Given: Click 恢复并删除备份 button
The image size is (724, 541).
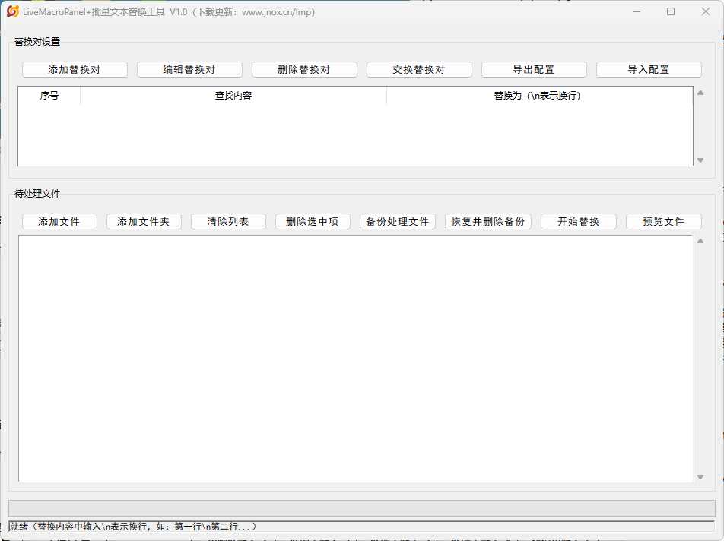Looking at the screenshot, I should pyautogui.click(x=488, y=222).
